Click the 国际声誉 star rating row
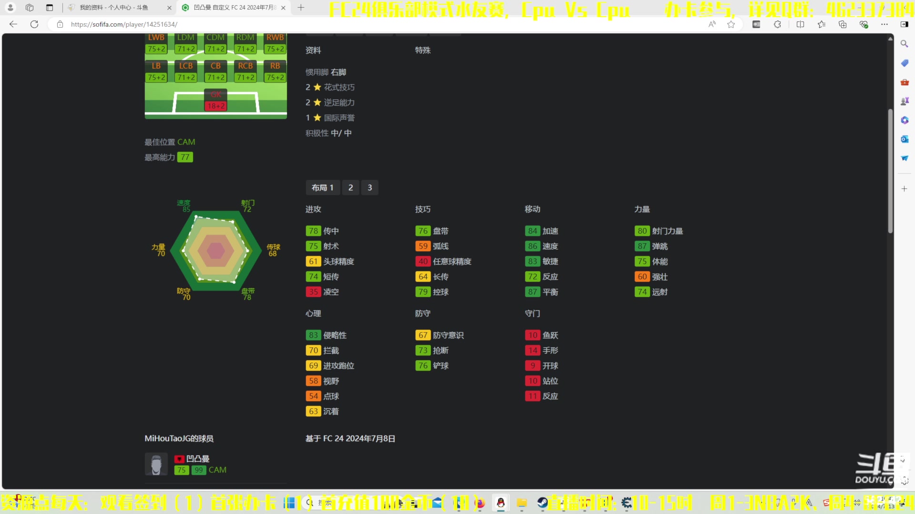This screenshot has height=514, width=915. 330,118
